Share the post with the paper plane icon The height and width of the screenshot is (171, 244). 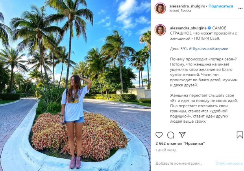(x=182, y=135)
